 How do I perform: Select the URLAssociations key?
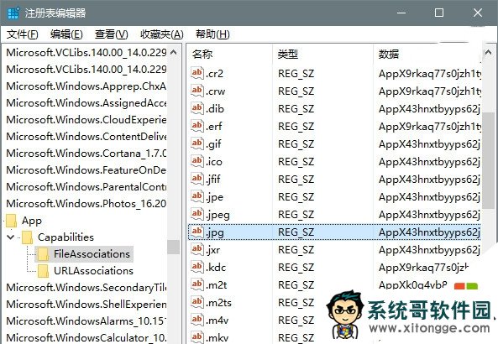(93, 271)
